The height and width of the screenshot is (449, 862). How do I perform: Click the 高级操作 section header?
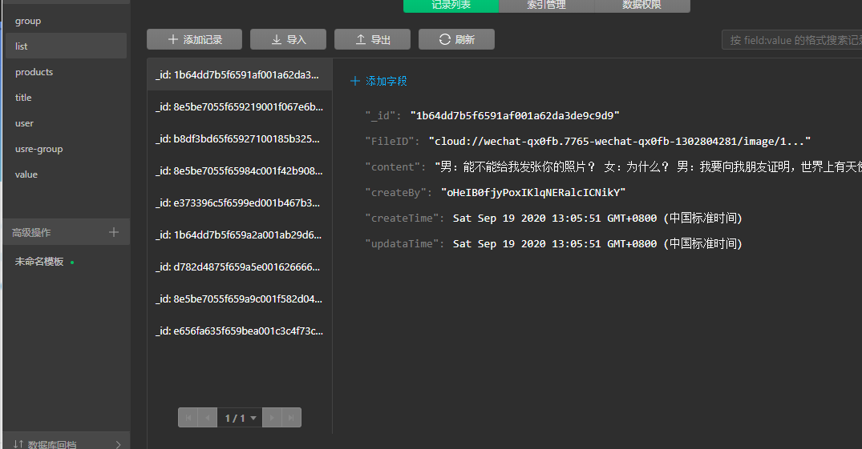31,232
